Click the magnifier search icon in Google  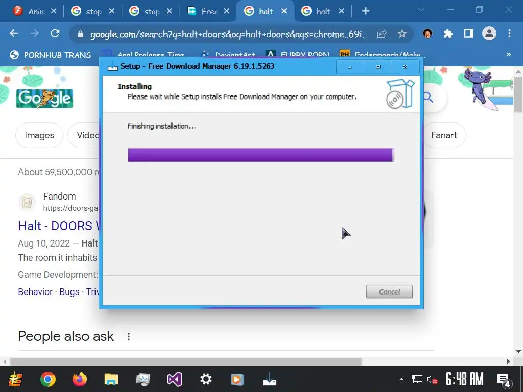coord(429,97)
